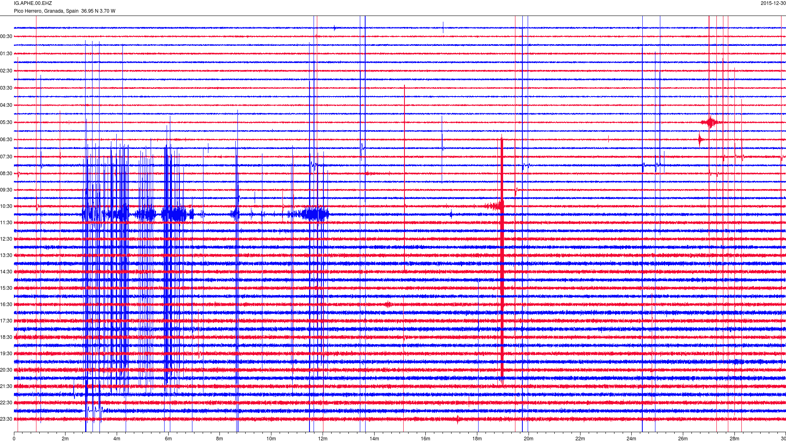
Task: Click the 16:30 time label
Action: click(x=6, y=304)
